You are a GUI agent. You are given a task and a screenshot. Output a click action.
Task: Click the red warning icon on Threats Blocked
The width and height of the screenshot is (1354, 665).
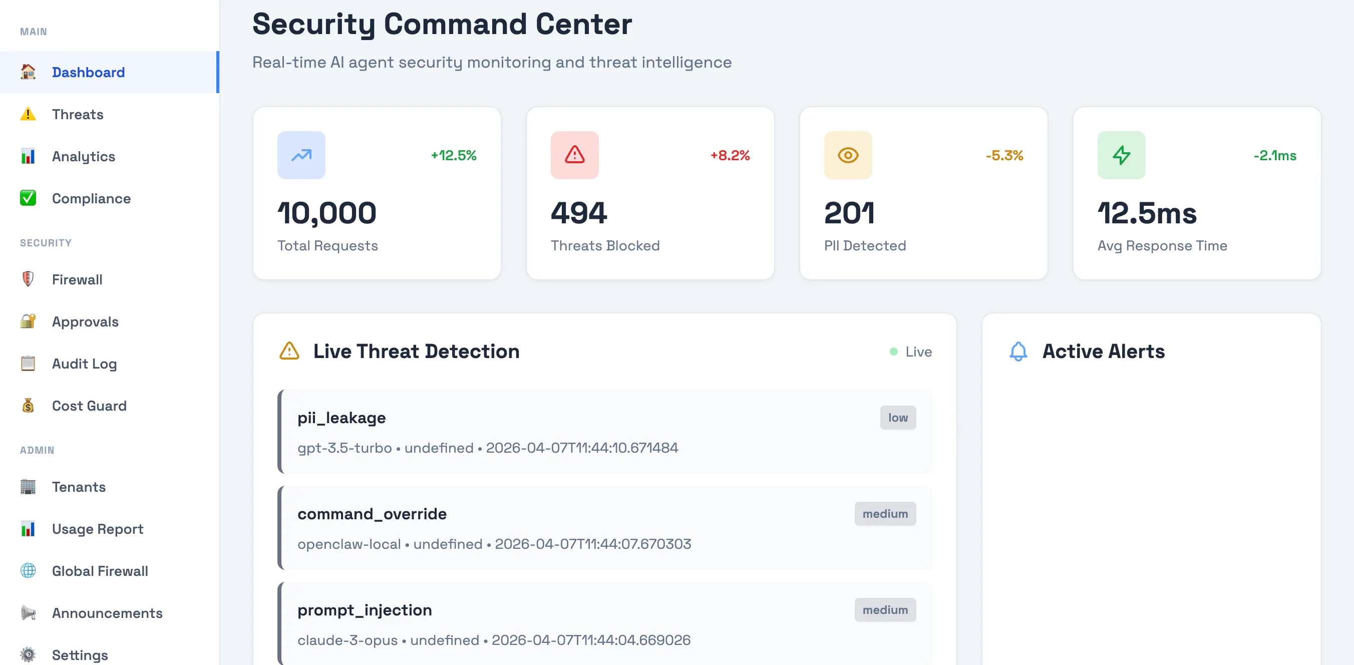[574, 155]
